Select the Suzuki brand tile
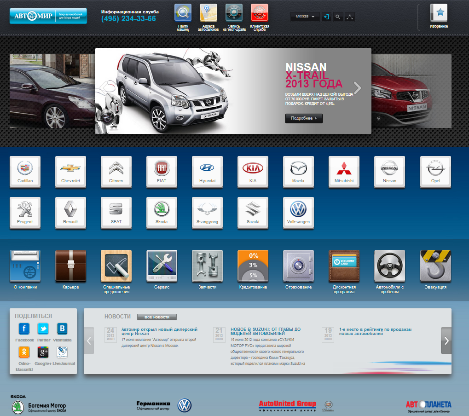469x416 pixels. [x=253, y=213]
